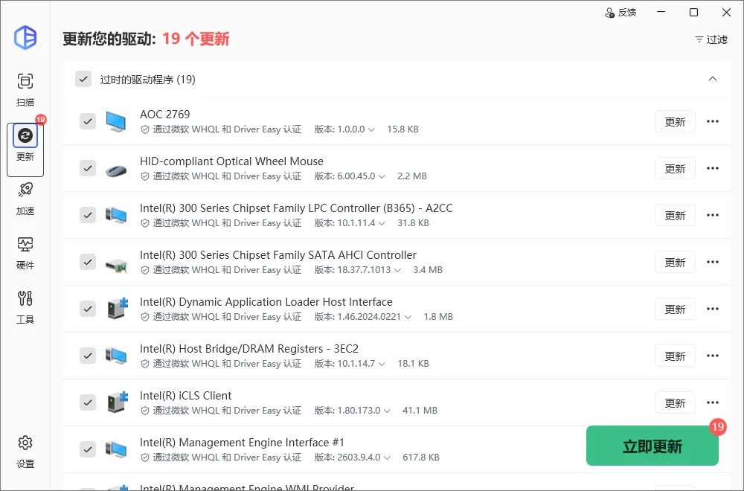Click 更新 button for LPC Controller
The height and width of the screenshot is (491, 744).
coord(675,216)
